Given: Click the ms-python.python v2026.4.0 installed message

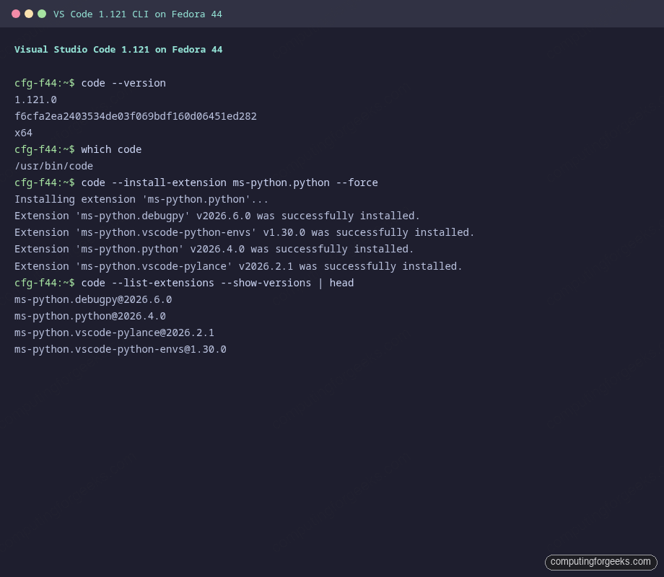Looking at the screenshot, I should coord(214,250).
